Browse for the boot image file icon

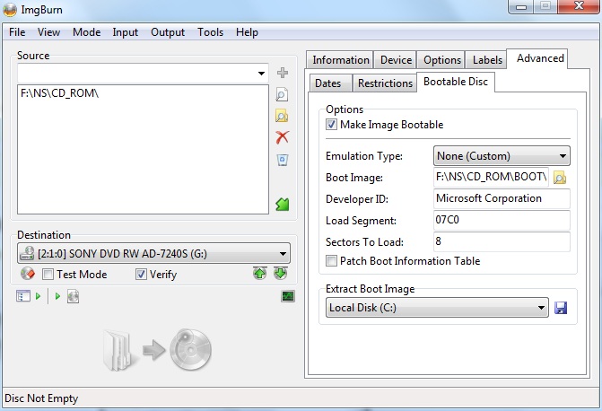click(x=560, y=178)
